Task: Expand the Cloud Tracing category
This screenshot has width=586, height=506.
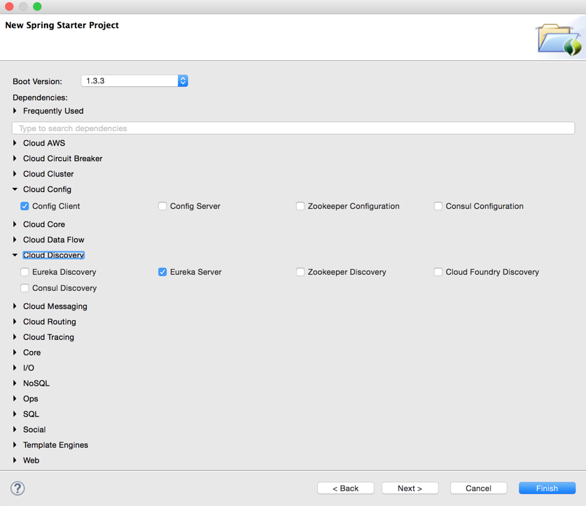Action: 15,336
